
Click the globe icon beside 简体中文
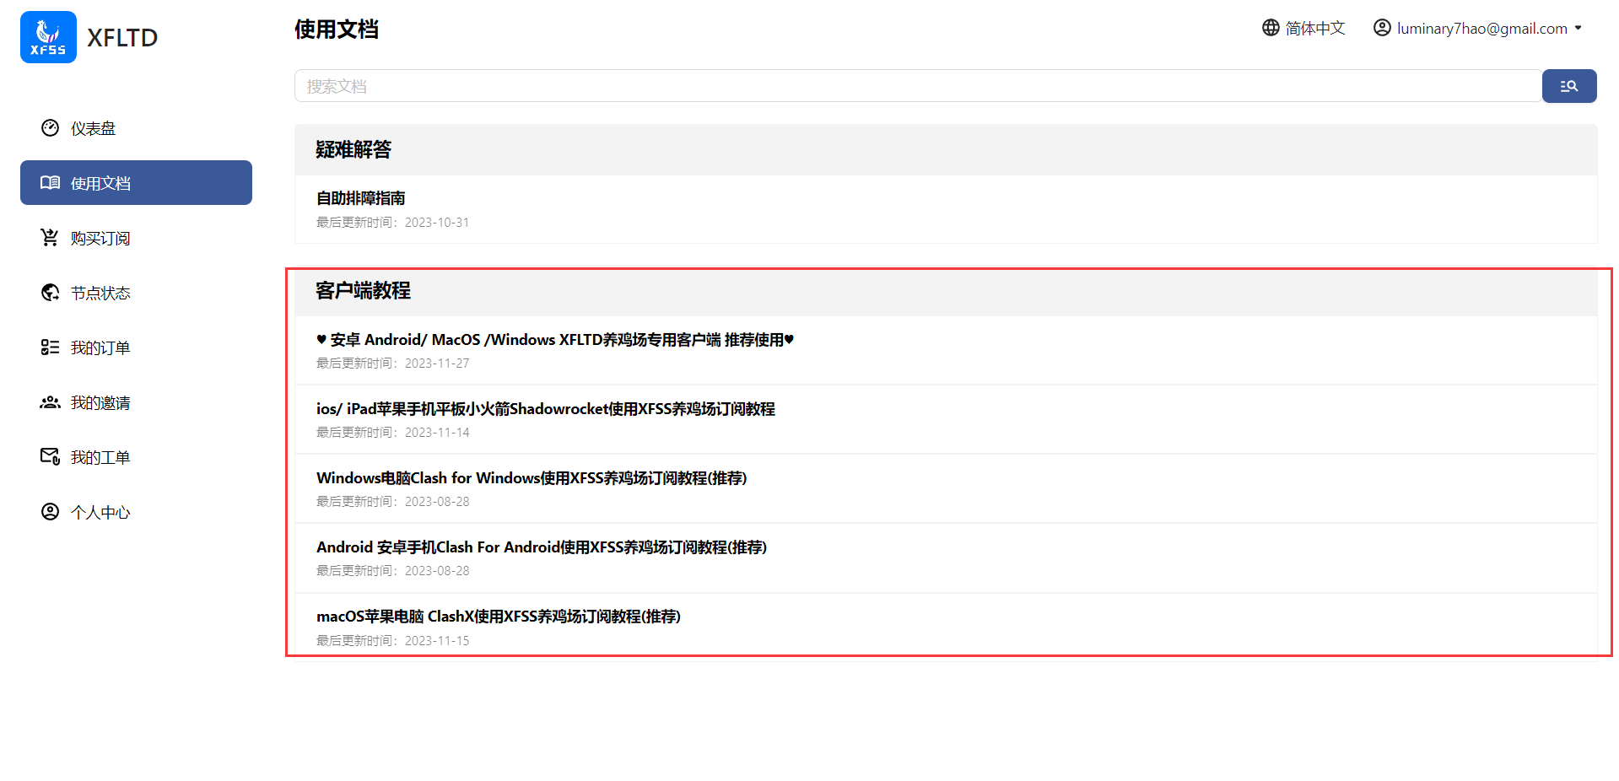click(1271, 28)
